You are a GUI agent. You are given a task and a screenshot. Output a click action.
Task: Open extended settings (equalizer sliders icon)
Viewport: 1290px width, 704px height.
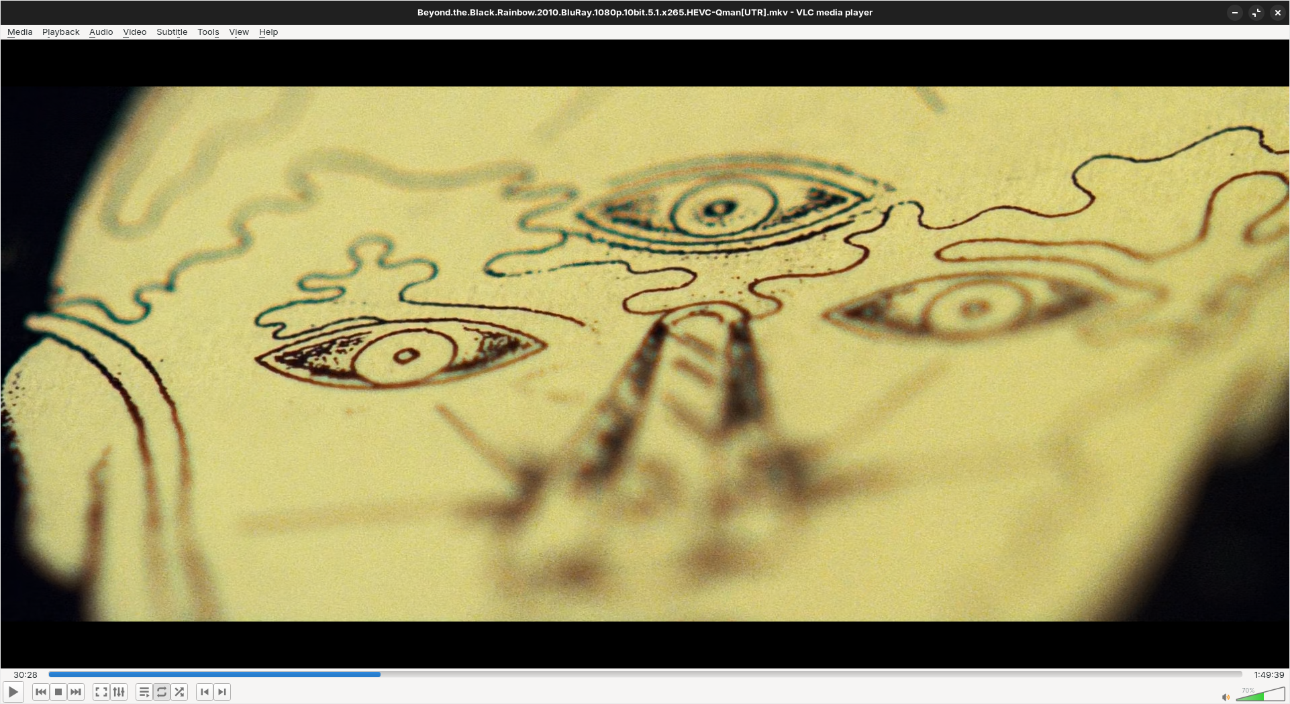pyautogui.click(x=119, y=692)
